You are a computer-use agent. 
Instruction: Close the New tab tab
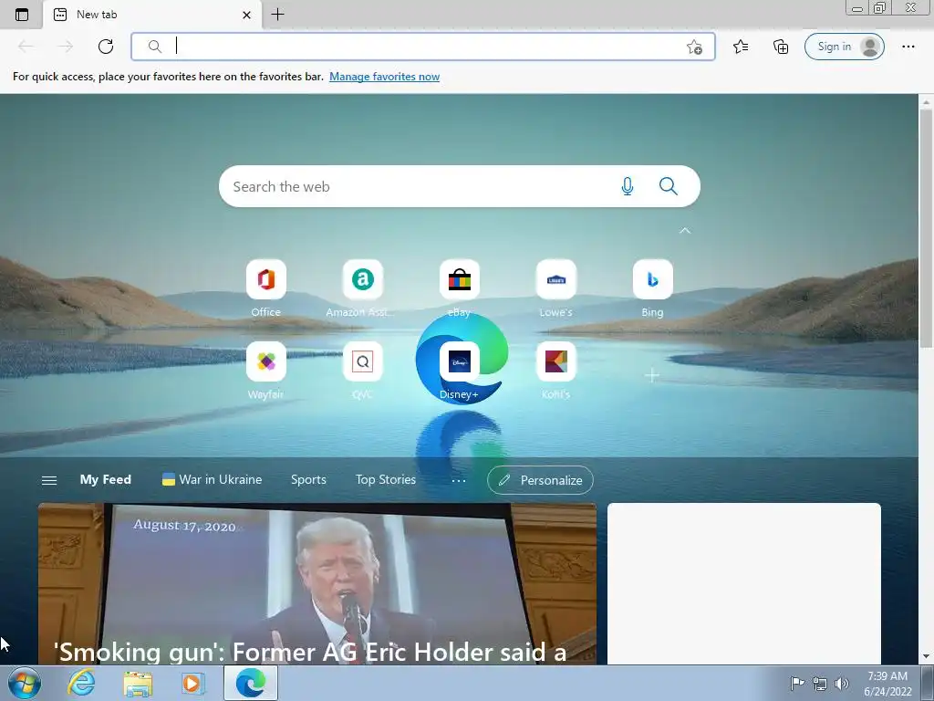246,15
